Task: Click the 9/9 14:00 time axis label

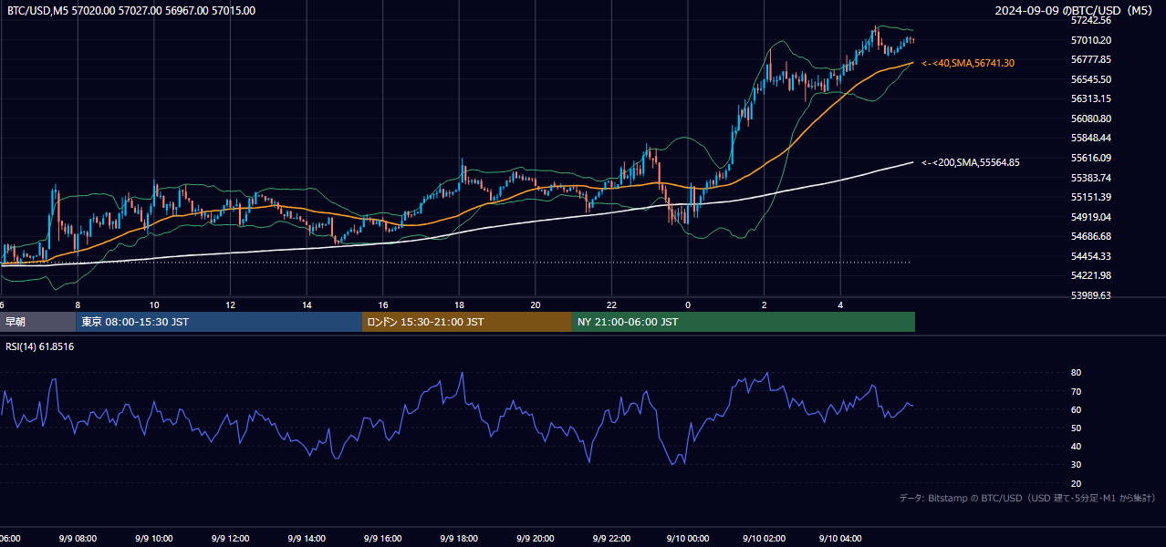Action: 307,539
